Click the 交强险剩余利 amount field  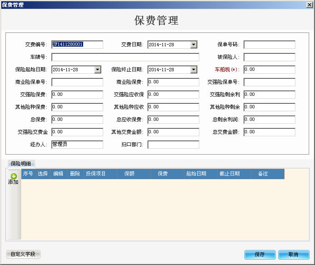tap(269, 95)
